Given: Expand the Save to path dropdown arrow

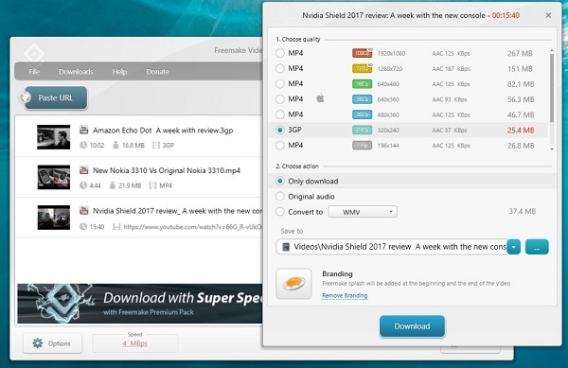Looking at the screenshot, I should (514, 247).
